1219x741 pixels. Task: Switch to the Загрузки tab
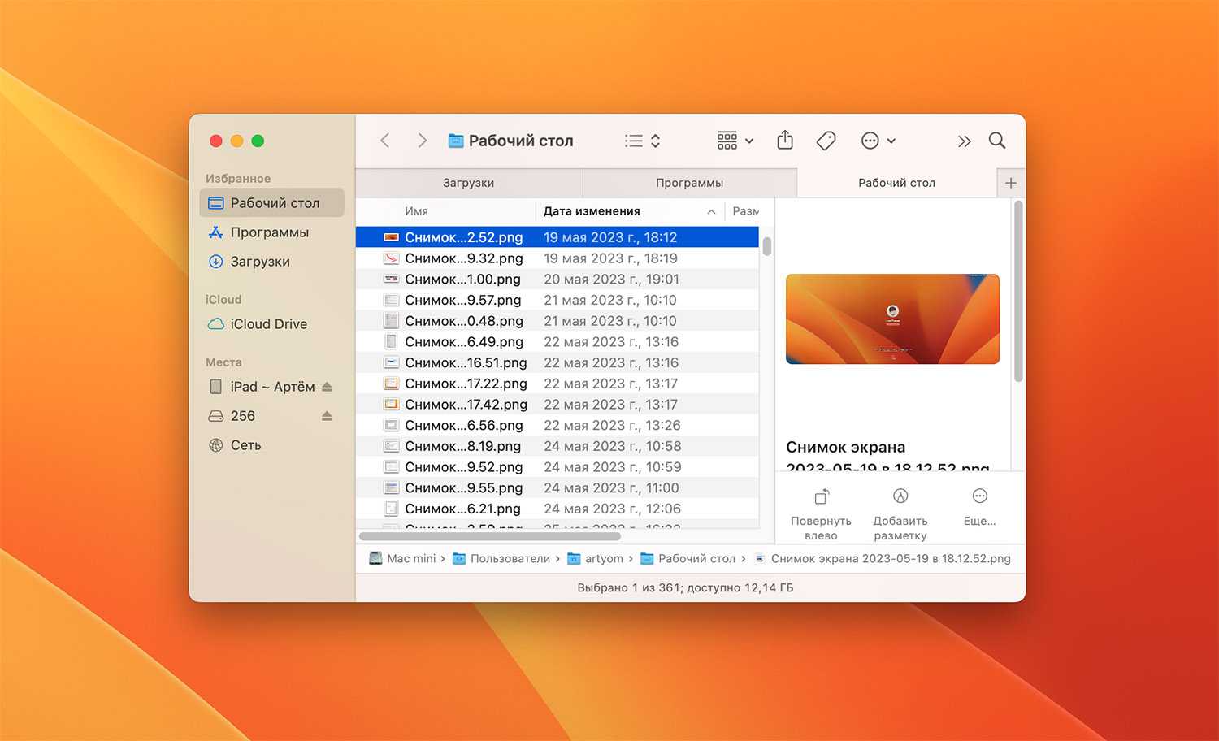(468, 183)
